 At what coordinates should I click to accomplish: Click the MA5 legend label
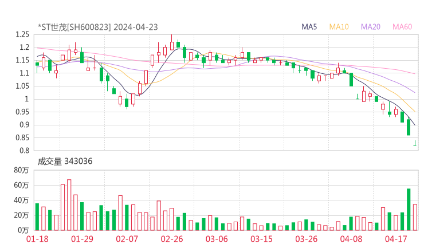[x=309, y=27]
